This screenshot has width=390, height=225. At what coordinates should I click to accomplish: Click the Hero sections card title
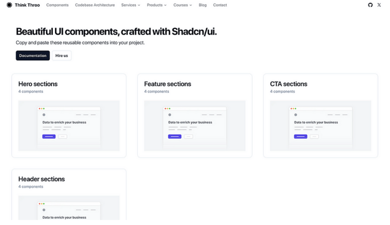pyautogui.click(x=38, y=84)
